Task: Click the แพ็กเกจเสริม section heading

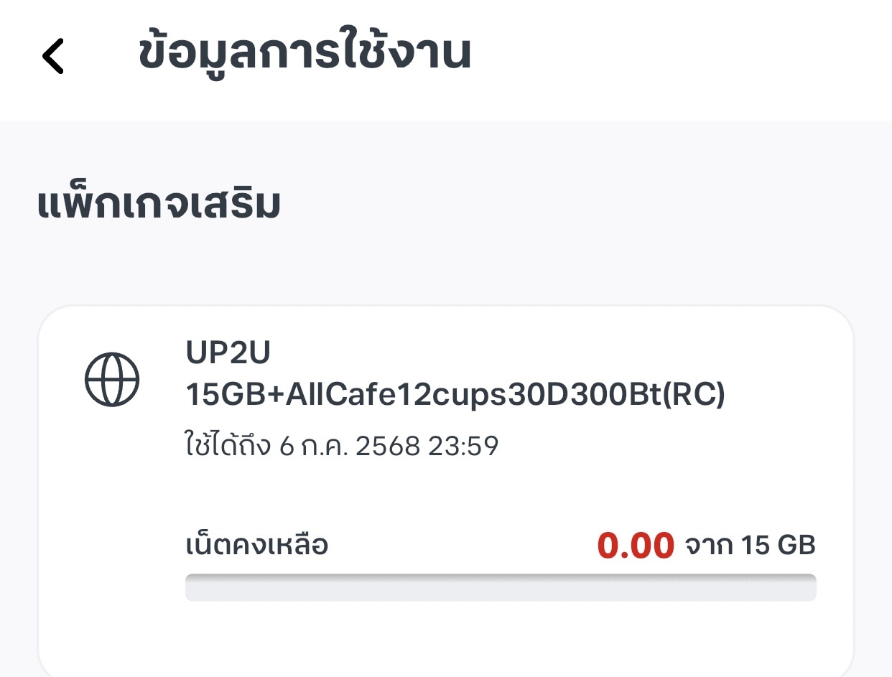Action: (x=158, y=205)
